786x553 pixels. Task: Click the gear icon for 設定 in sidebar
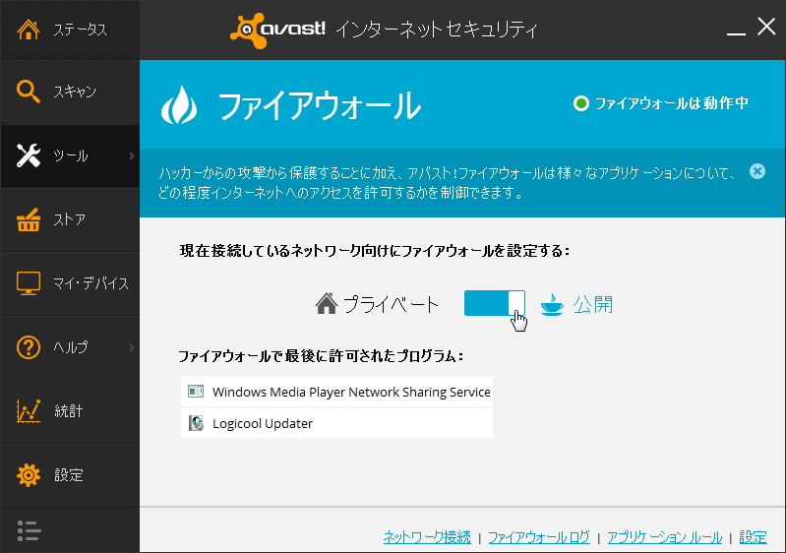(29, 475)
